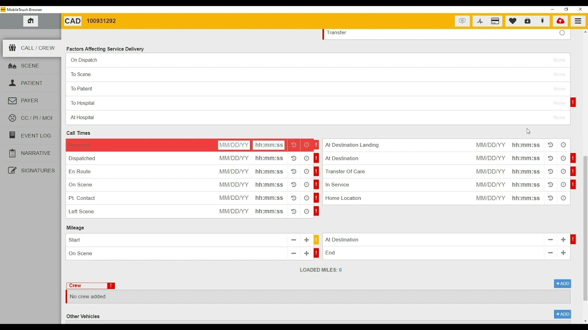Viewport: 588px width, 330px height.
Task: Decrease End mileage with minus button
Action: click(x=550, y=253)
